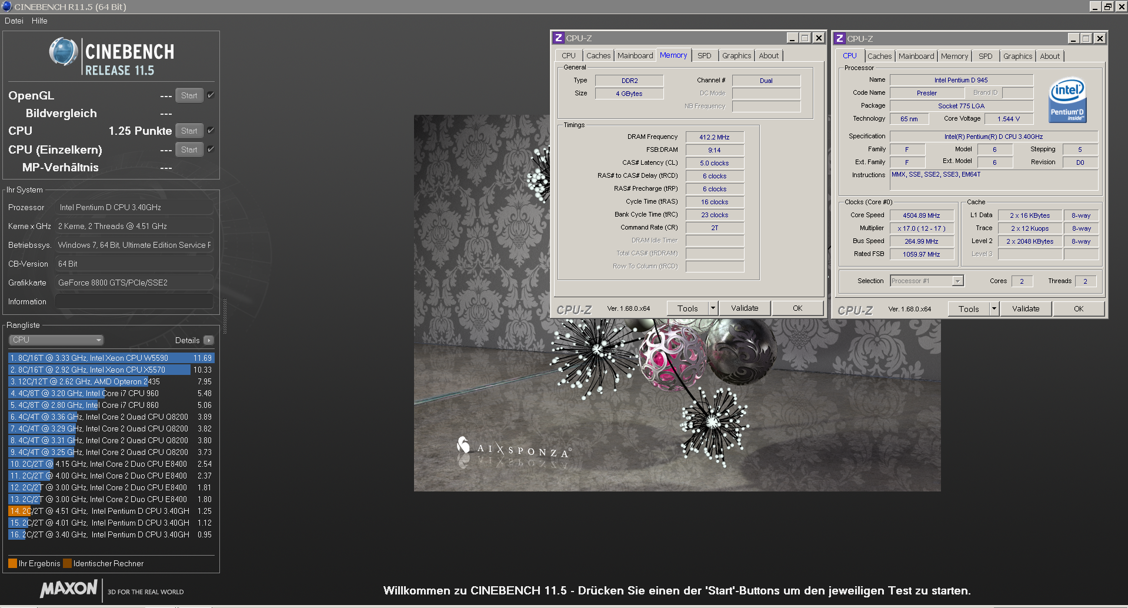Toggle the CPU (Einzelkern) checkbox
Screen dimensions: 1128x608
coord(211,149)
